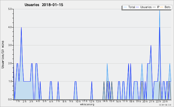Click the '22 h' x-axis label
The image size is (174, 107).
click(x=158, y=101)
